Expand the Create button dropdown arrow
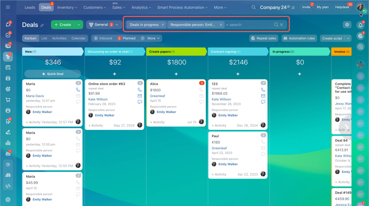Viewport: 369px width, 206px height. (79, 25)
